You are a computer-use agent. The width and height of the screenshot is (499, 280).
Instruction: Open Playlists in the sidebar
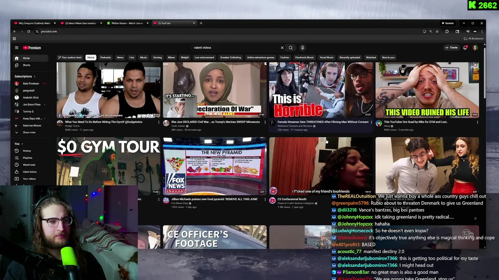click(x=30, y=158)
